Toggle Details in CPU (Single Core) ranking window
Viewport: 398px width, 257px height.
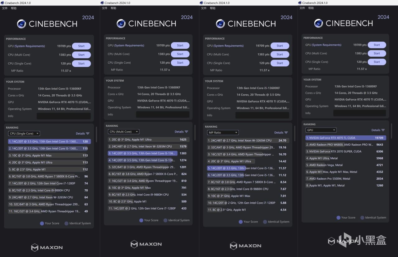pyautogui.click(x=82, y=133)
